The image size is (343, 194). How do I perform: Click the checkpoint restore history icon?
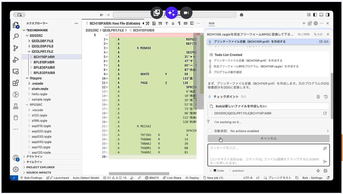click(326, 97)
